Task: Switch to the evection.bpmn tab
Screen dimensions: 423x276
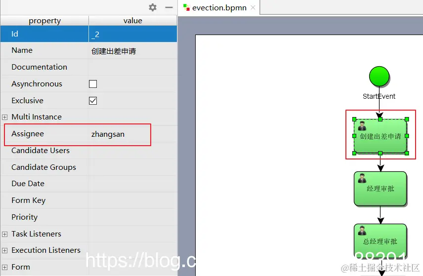Action: coord(219,8)
